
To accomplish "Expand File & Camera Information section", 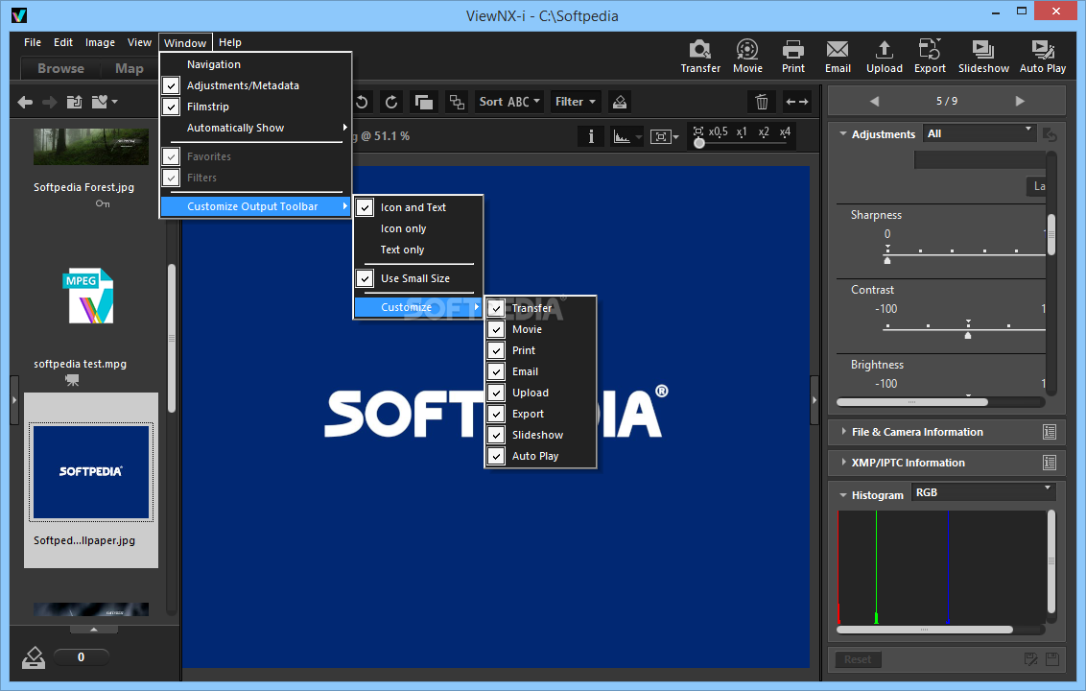I will [x=843, y=431].
